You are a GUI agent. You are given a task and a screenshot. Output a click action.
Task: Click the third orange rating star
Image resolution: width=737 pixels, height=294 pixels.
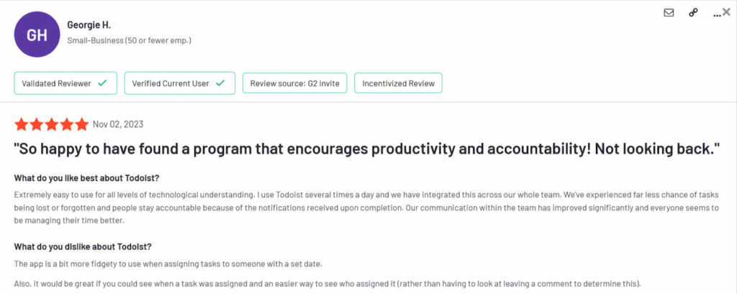point(51,124)
